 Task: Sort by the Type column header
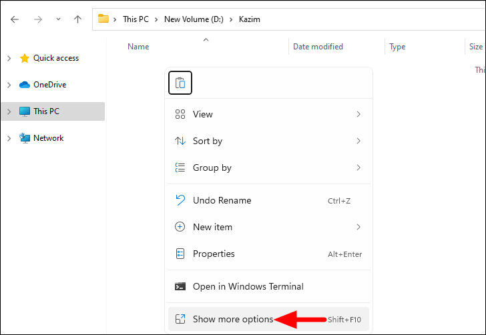(x=397, y=47)
